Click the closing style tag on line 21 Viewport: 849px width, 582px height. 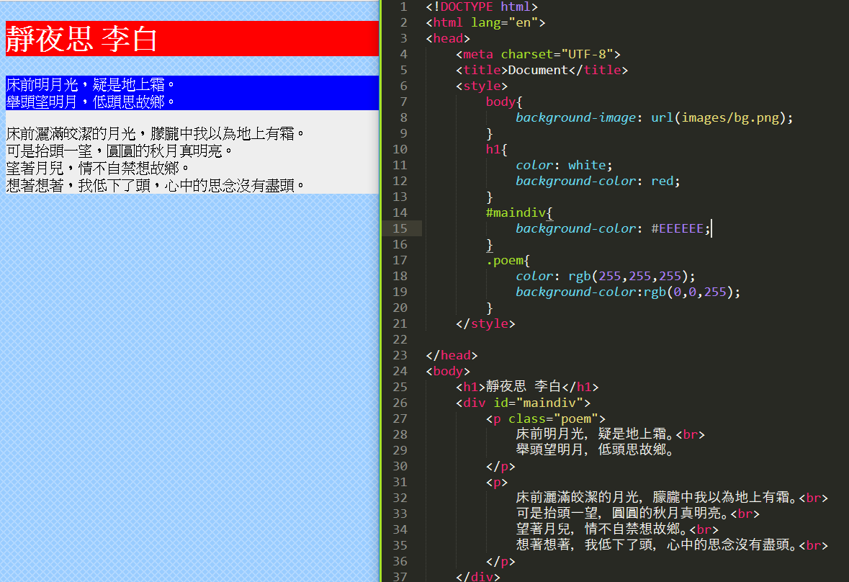(x=486, y=323)
